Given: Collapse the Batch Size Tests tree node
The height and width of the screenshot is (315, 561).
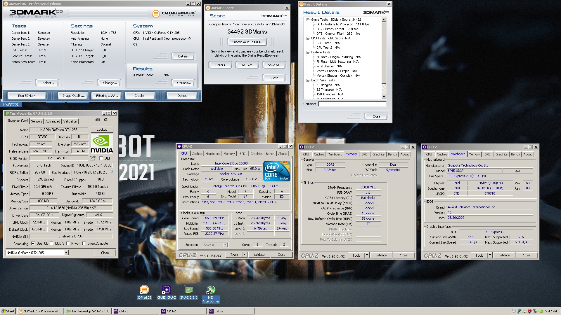Looking at the screenshot, I should (308, 80).
